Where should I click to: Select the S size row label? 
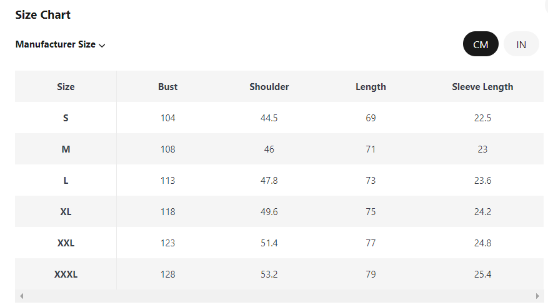(66, 118)
